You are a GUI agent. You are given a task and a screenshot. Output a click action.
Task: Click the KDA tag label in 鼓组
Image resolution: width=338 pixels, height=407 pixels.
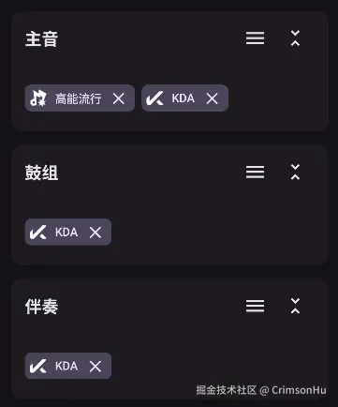[x=66, y=233]
